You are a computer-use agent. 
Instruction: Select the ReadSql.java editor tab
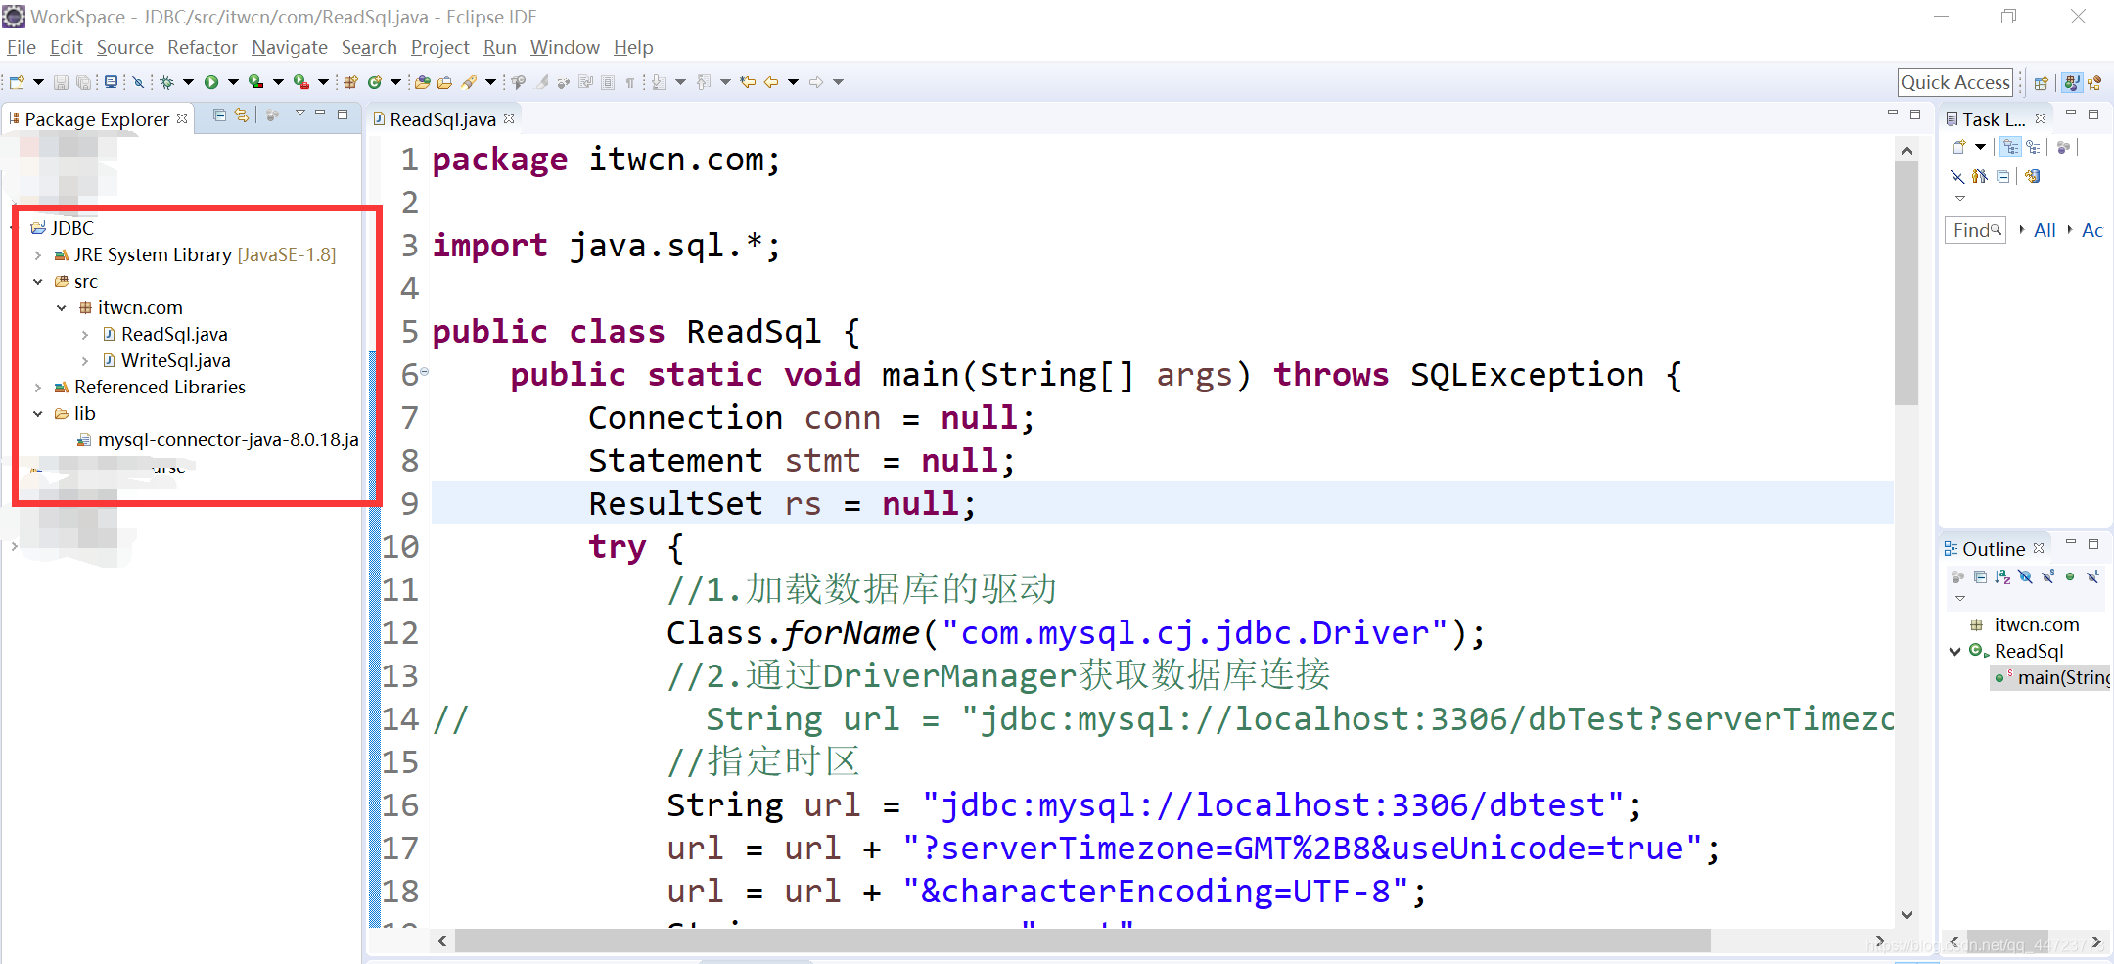442,119
